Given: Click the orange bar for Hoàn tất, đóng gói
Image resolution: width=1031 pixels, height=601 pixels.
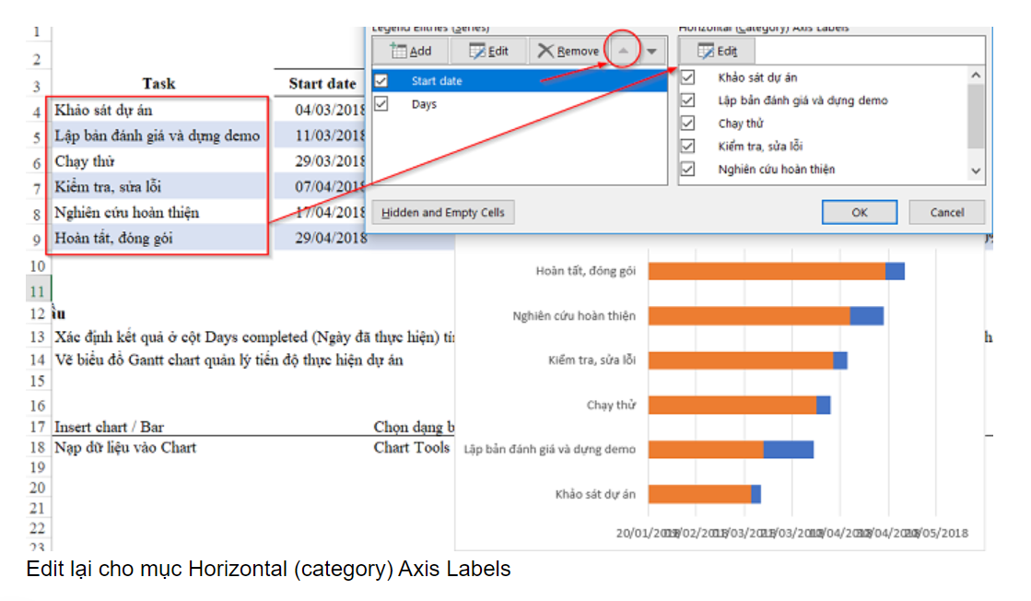Looking at the screenshot, I should pos(767,271).
